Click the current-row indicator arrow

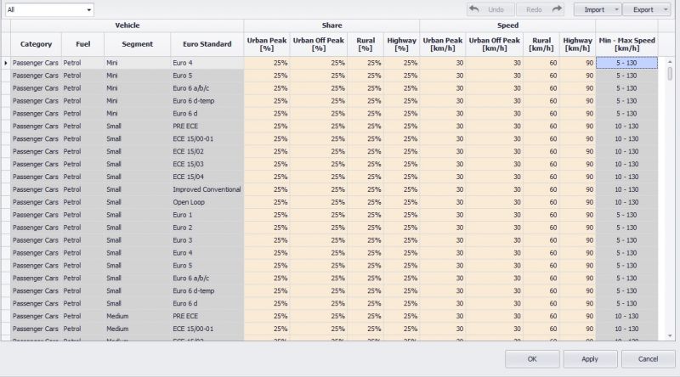tap(6, 63)
